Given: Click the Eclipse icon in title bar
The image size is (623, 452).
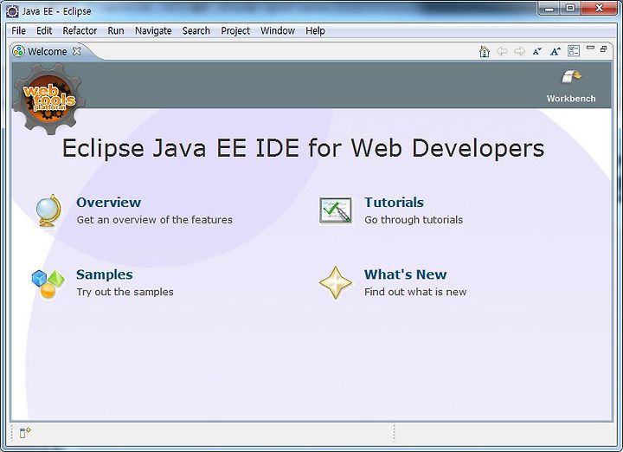Looking at the screenshot, I should [x=12, y=11].
